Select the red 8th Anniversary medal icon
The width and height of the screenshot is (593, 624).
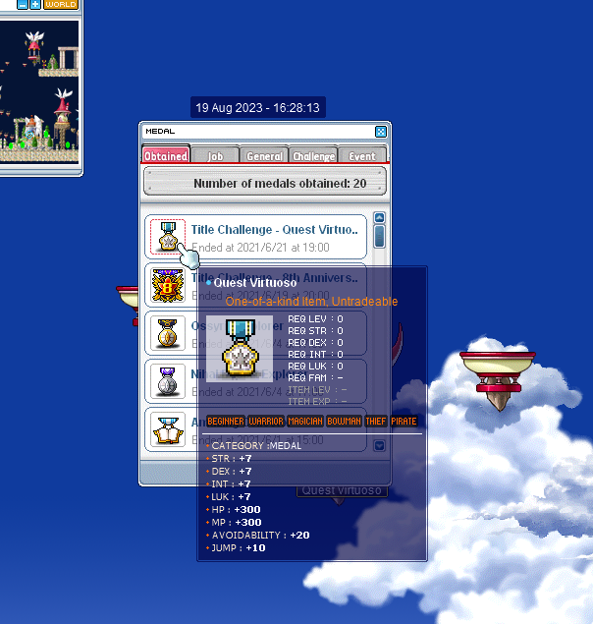pyautogui.click(x=166, y=285)
